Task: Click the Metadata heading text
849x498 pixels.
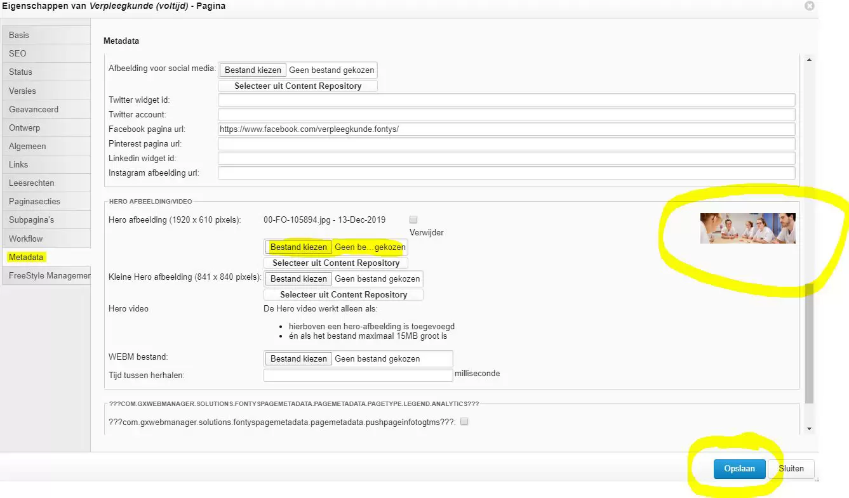Action: coord(121,41)
